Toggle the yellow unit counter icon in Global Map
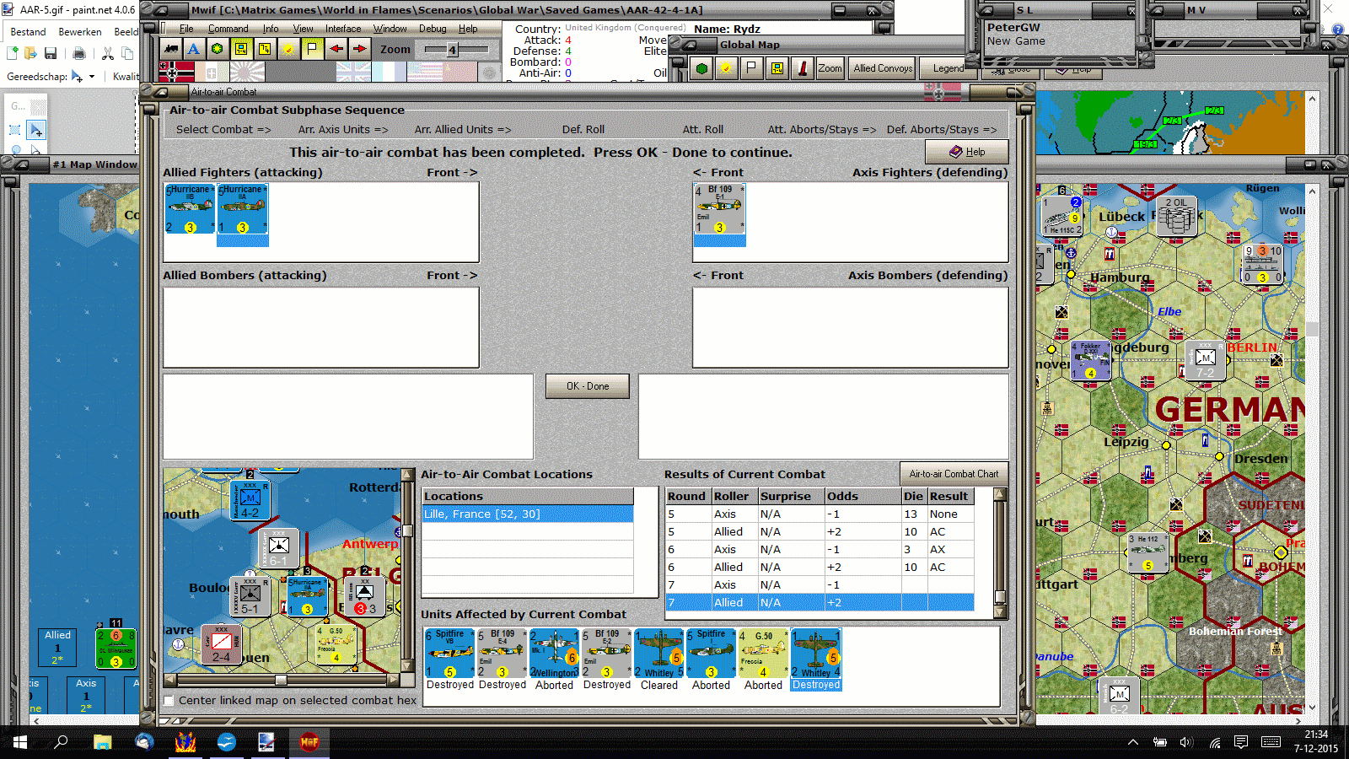 click(x=777, y=68)
